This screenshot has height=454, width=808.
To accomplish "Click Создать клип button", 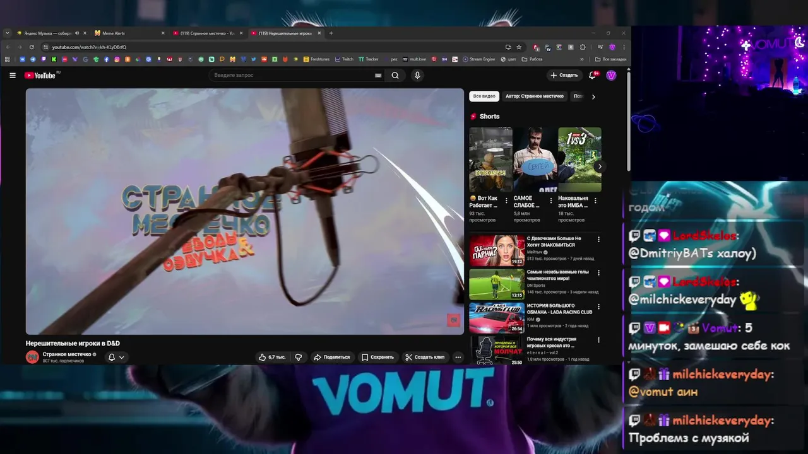I will [425, 357].
